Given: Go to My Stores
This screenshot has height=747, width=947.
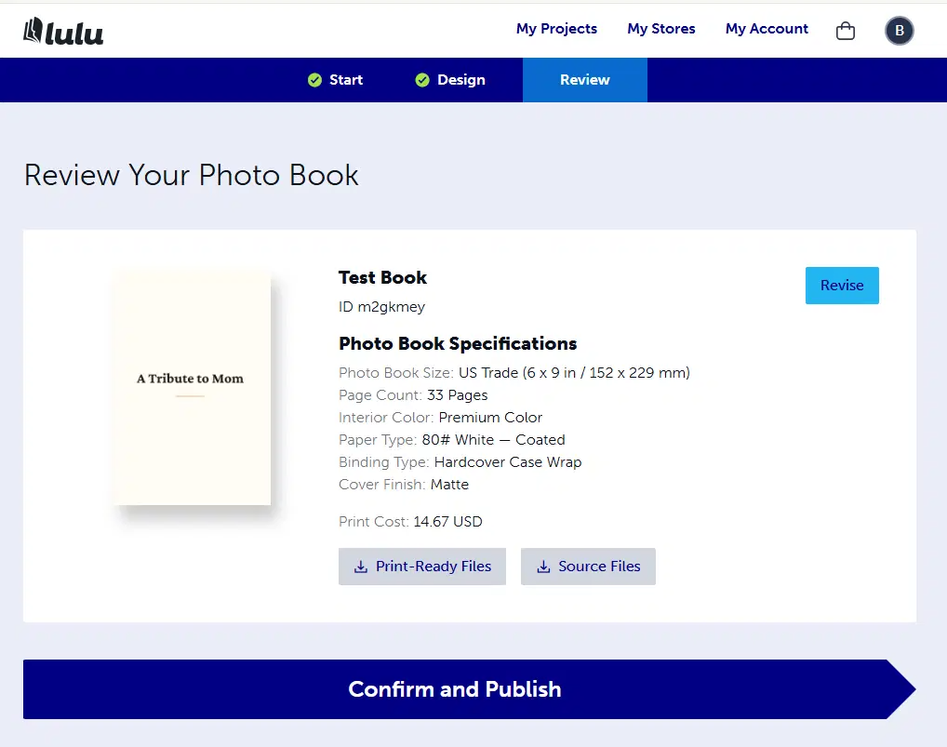Looking at the screenshot, I should tap(660, 29).
